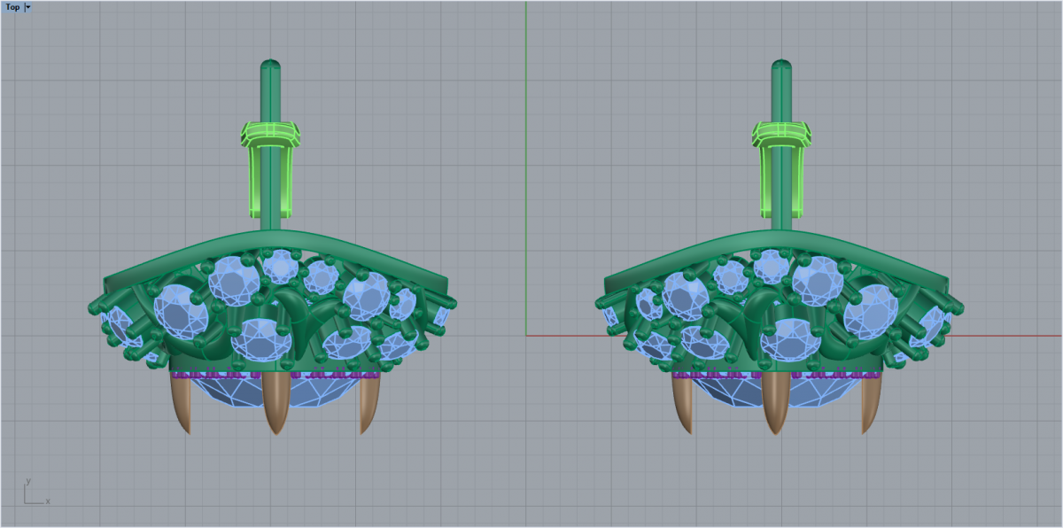Select the left model's center bronze prong
This screenshot has width=1063, height=528.
pyautogui.click(x=276, y=403)
